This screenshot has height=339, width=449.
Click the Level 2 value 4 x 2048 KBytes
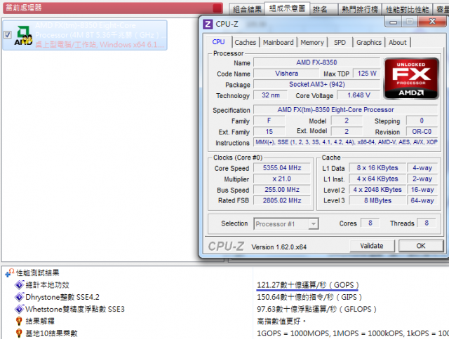[x=377, y=190]
